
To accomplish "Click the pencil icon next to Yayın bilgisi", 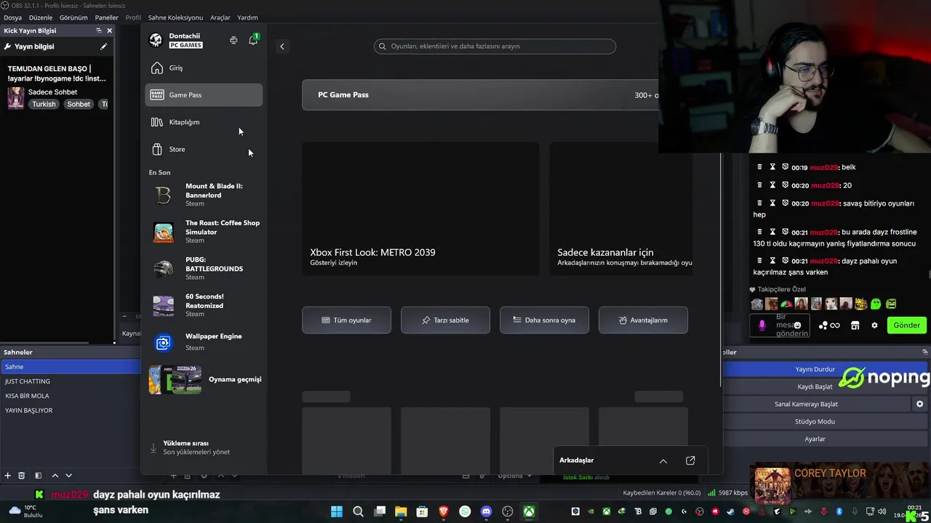I will click(x=103, y=46).
